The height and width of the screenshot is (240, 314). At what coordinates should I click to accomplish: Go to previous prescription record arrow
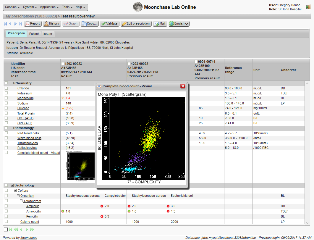click(10, 24)
